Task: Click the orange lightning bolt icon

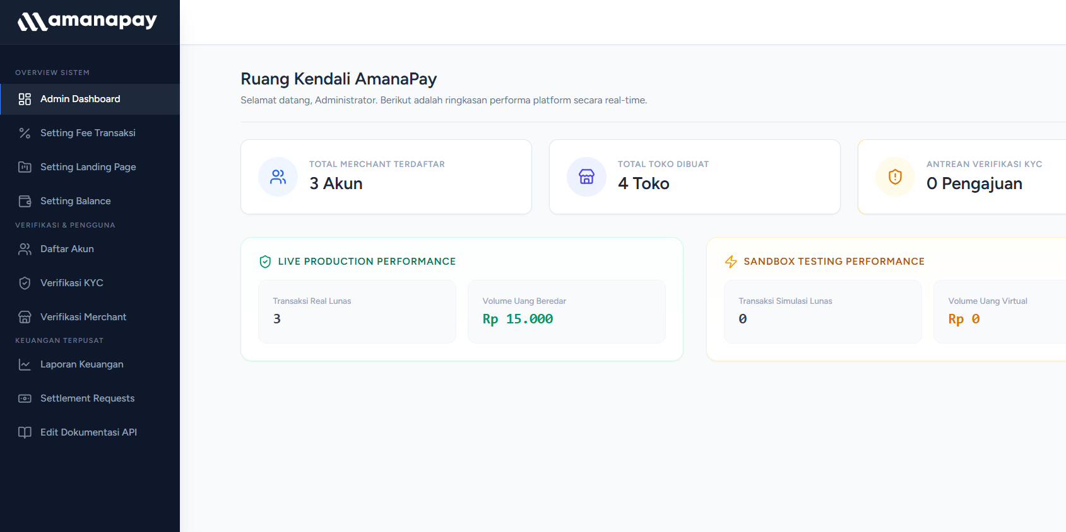Action: point(731,262)
